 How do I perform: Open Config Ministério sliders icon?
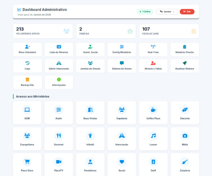(122, 46)
